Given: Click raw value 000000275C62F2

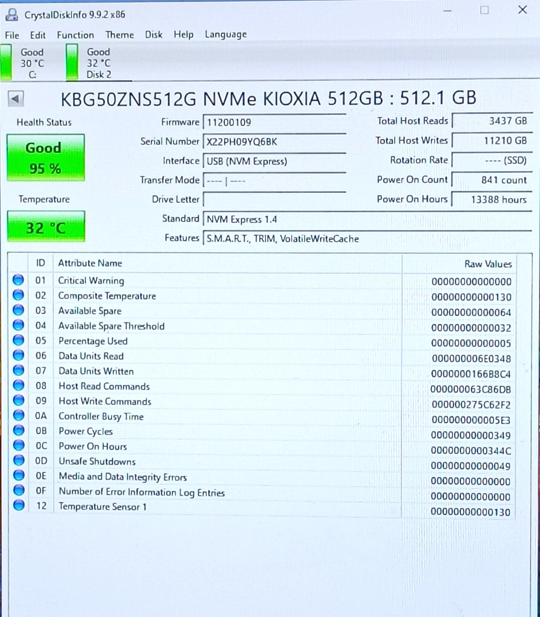Looking at the screenshot, I should coord(471,405).
